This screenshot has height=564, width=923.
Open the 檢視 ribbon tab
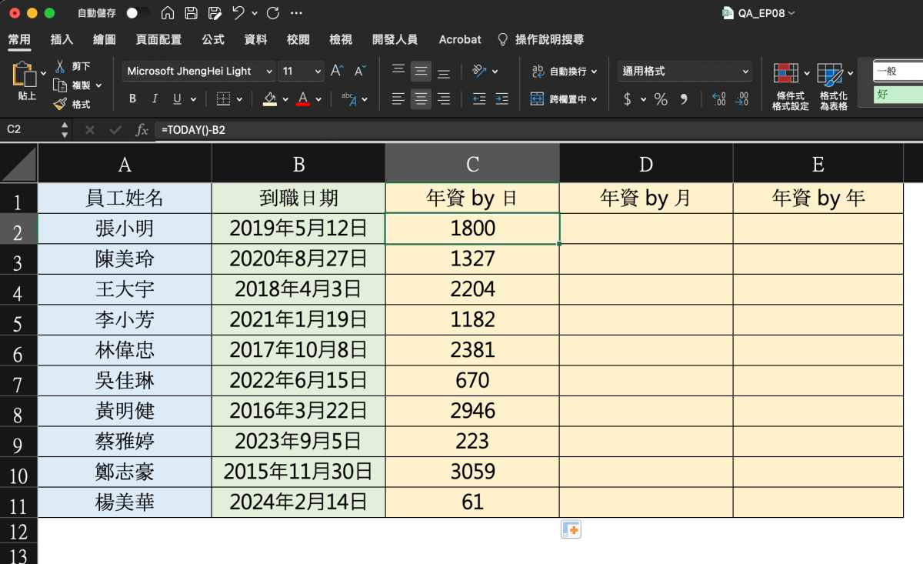(340, 39)
